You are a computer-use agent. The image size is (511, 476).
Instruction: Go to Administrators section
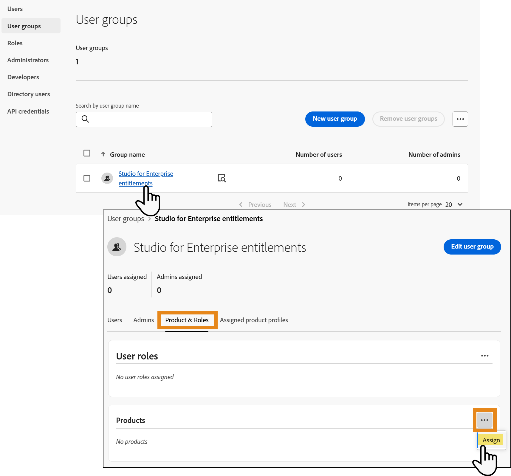[x=28, y=60]
